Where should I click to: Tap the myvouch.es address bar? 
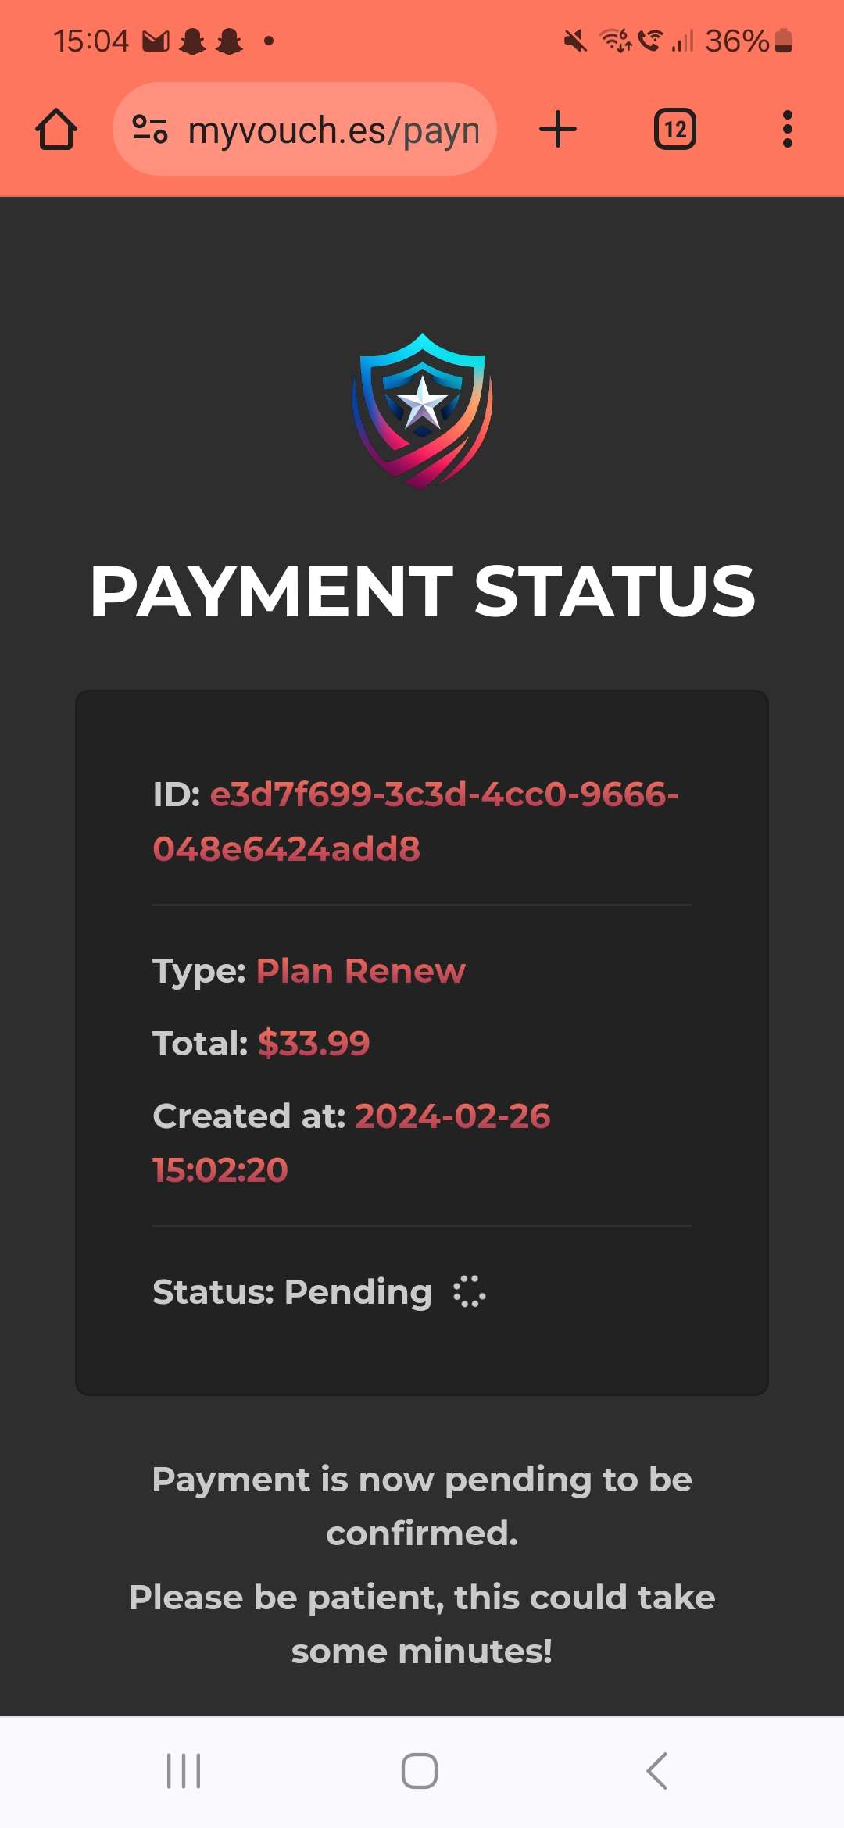[333, 130]
